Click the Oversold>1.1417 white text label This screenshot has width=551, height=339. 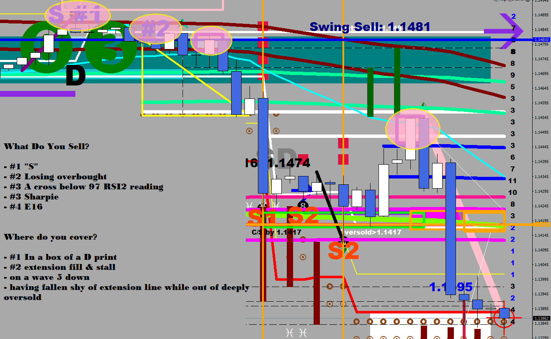coord(372,232)
